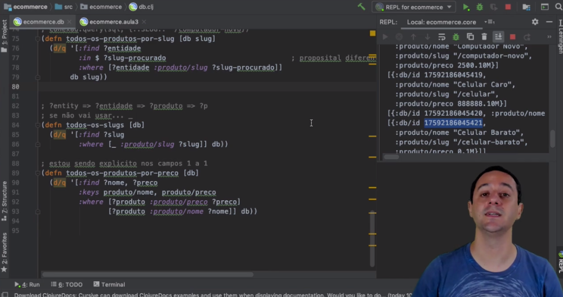Image resolution: width=563 pixels, height=297 pixels.
Task: Place cursor on empty line 80
Action: pyautogui.click(x=208, y=87)
